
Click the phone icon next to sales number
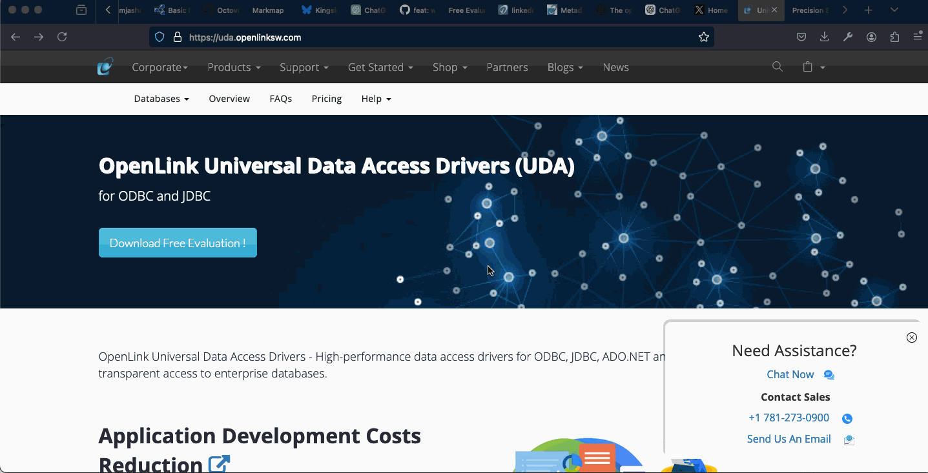tap(847, 418)
